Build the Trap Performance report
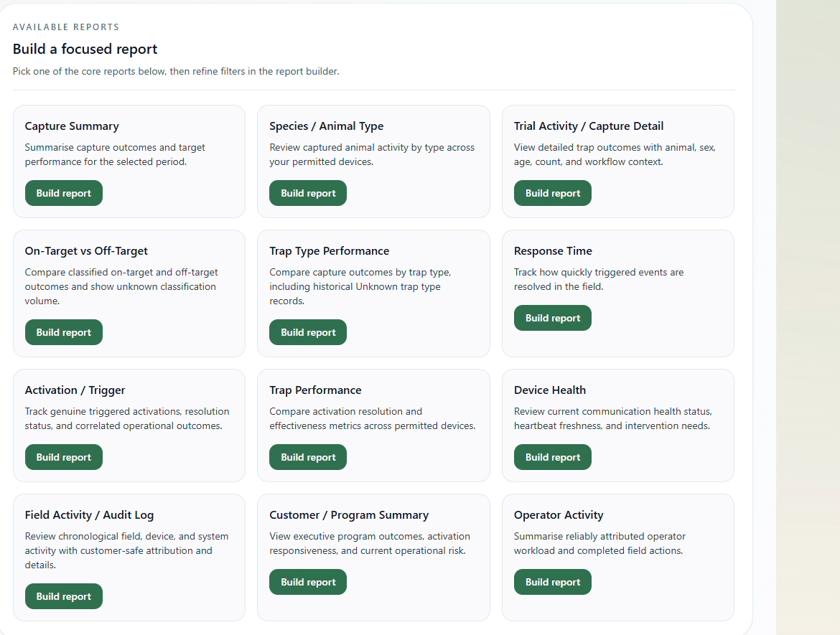Screen dimensions: 840x635 (308, 457)
